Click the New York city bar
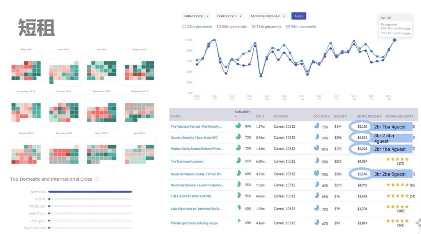Screen dimensions: 421x234 point(90,192)
